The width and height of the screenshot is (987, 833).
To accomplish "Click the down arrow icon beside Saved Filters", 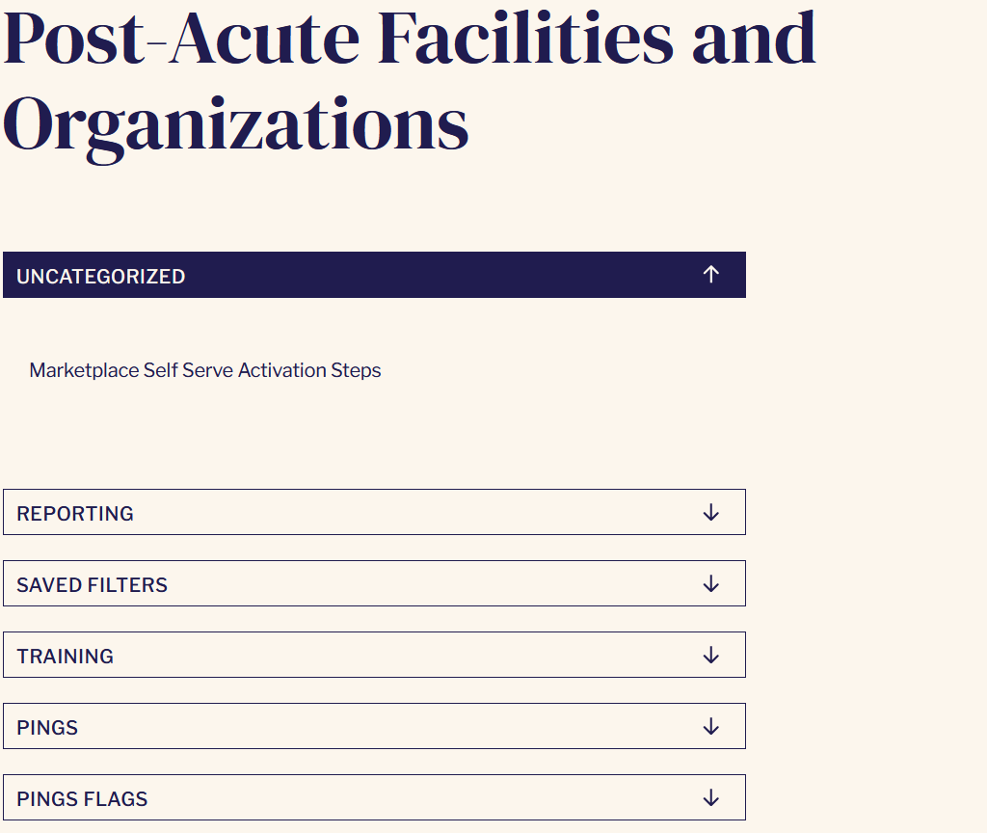I will (710, 583).
